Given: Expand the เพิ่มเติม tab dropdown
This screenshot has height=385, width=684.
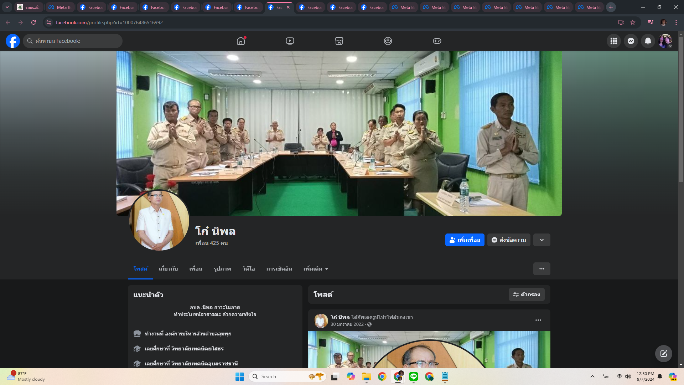Looking at the screenshot, I should pos(316,269).
